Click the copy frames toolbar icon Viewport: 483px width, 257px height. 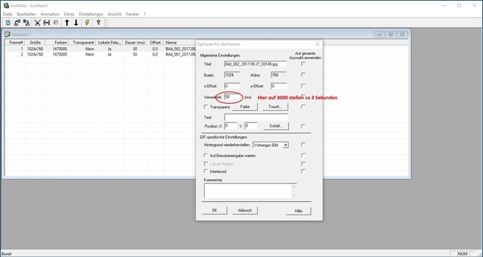(47, 23)
